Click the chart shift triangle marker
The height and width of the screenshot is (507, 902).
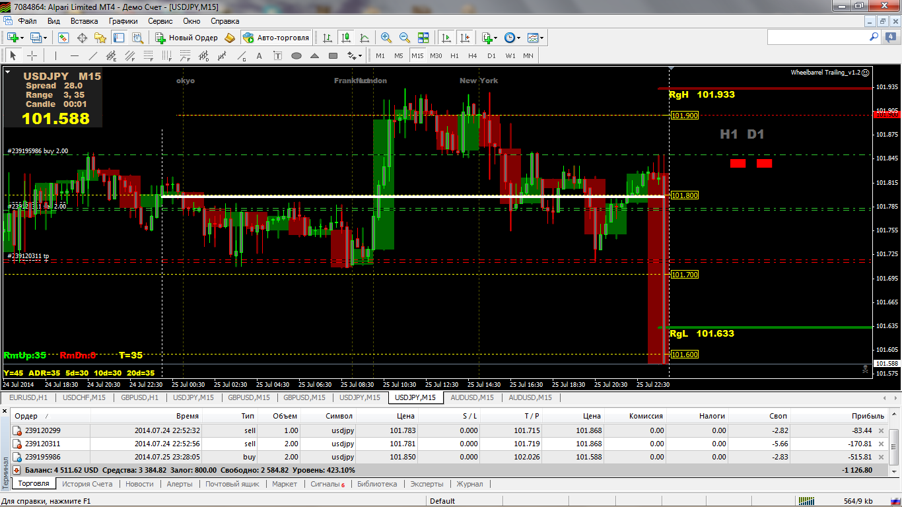pyautogui.click(x=671, y=68)
